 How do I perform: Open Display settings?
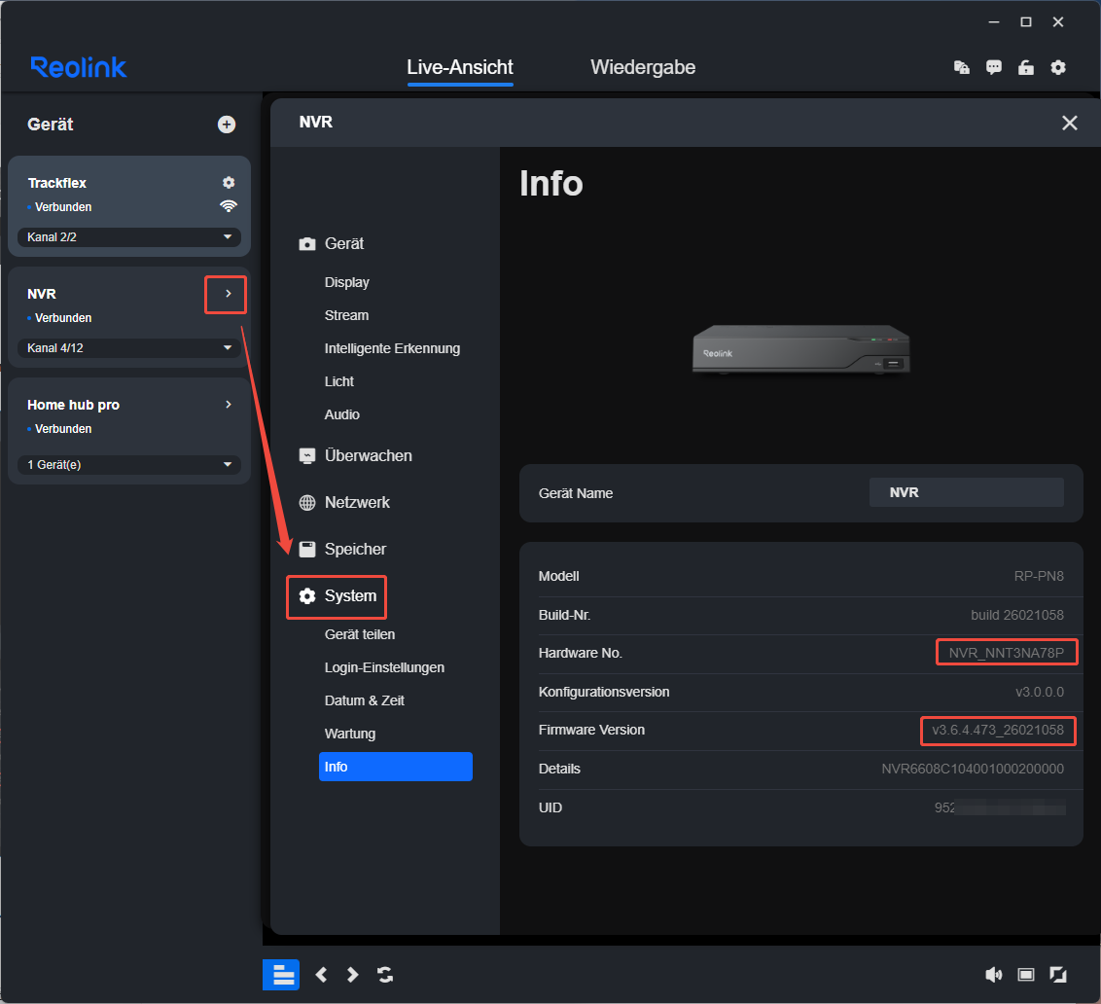coord(347,282)
